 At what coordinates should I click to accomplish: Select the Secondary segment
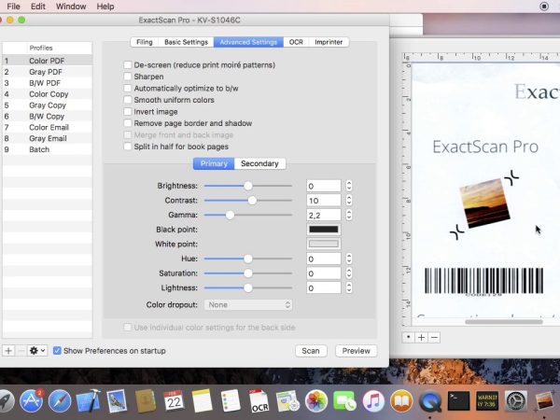click(259, 163)
